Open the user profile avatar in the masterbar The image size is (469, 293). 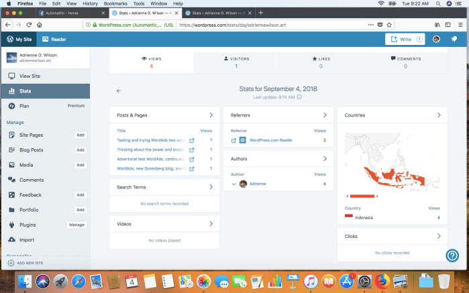tap(436, 39)
